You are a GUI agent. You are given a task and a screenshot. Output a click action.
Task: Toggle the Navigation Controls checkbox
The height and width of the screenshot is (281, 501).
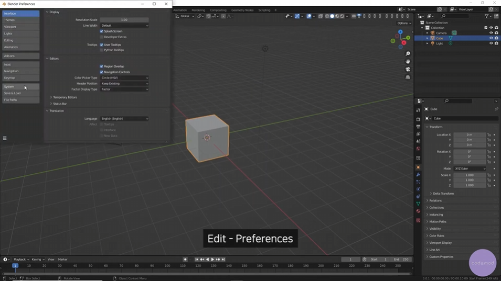click(102, 72)
